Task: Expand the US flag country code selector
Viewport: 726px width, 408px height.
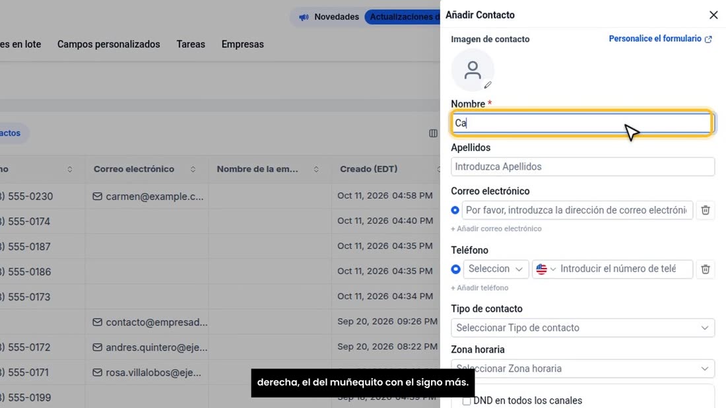Action: pos(546,269)
